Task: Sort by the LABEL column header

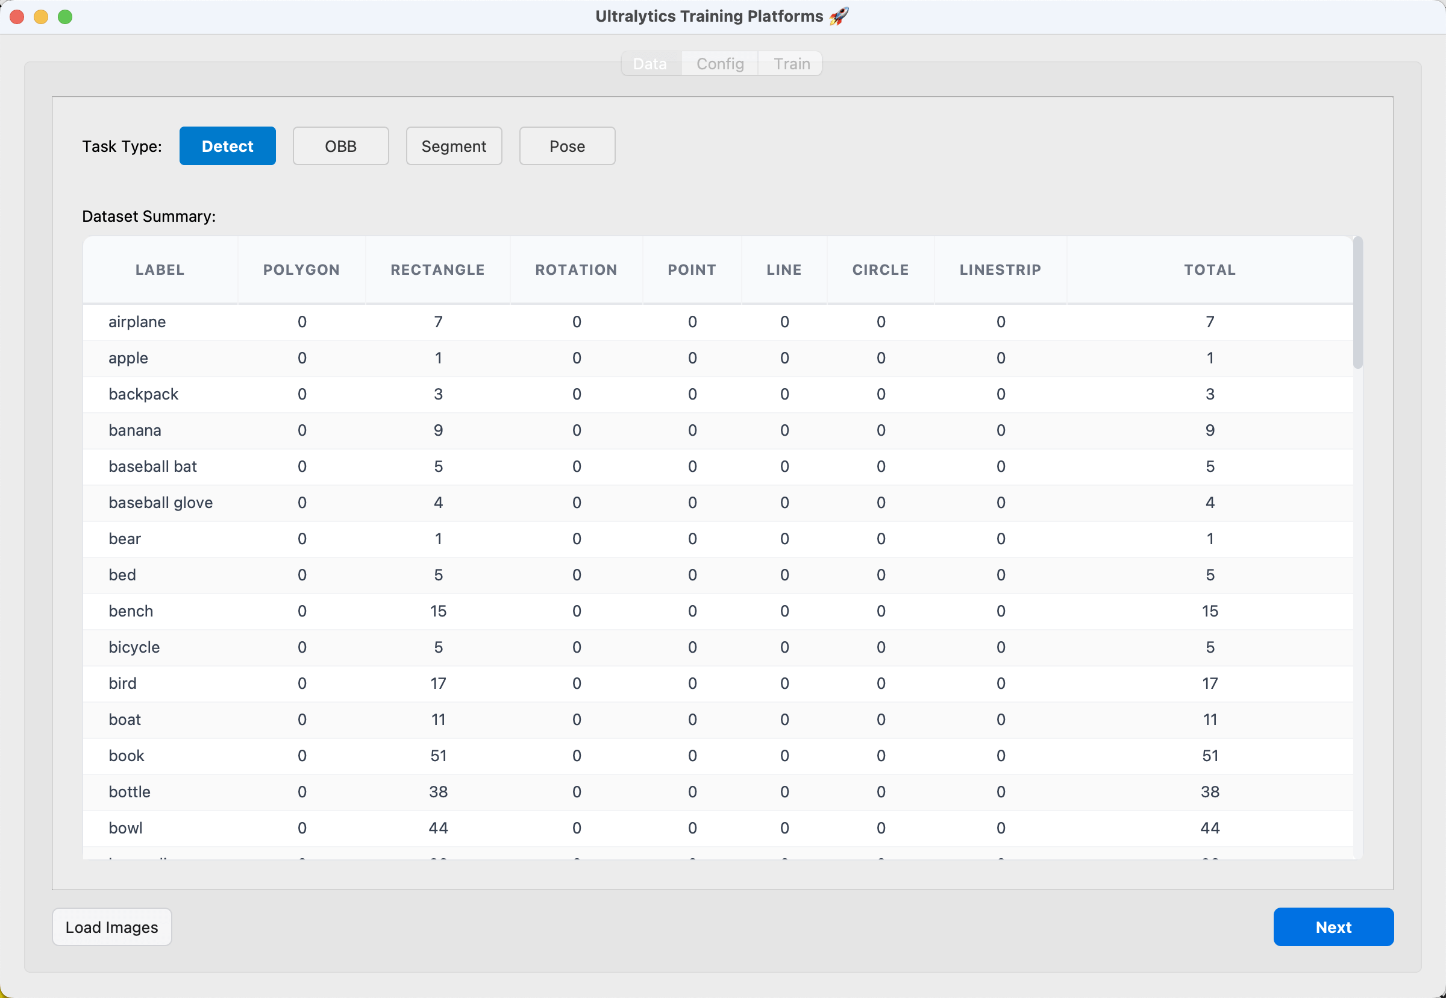Action: click(160, 269)
